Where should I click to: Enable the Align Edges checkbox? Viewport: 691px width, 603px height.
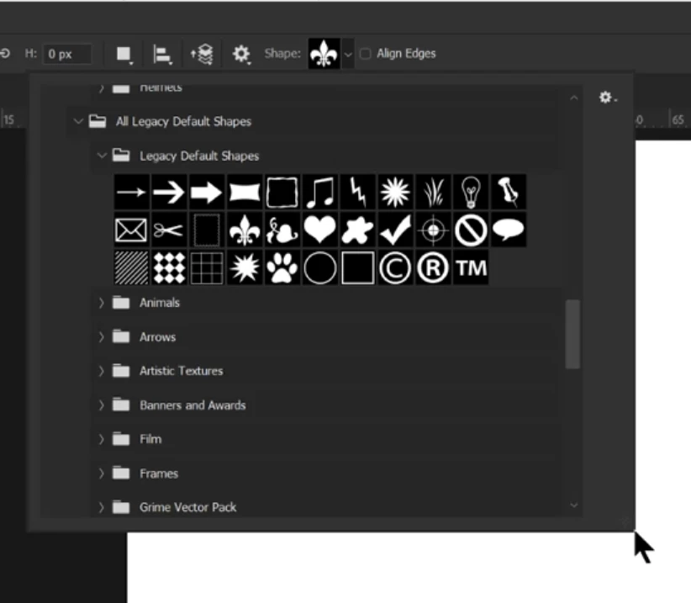[366, 54]
